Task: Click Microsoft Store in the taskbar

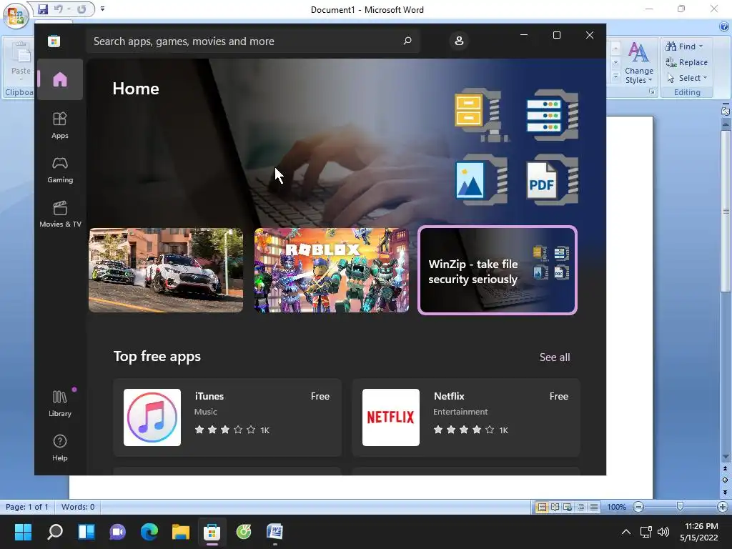Action: tap(212, 532)
